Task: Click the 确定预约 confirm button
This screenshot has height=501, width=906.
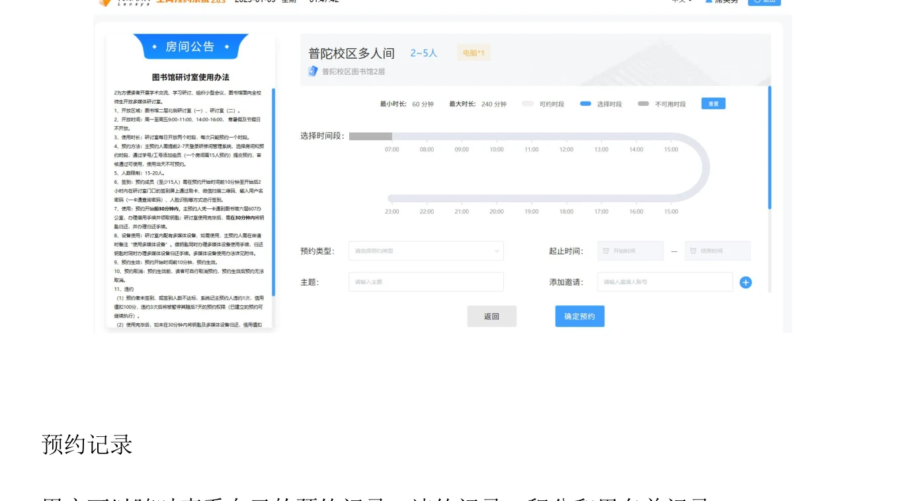Action: coord(579,316)
